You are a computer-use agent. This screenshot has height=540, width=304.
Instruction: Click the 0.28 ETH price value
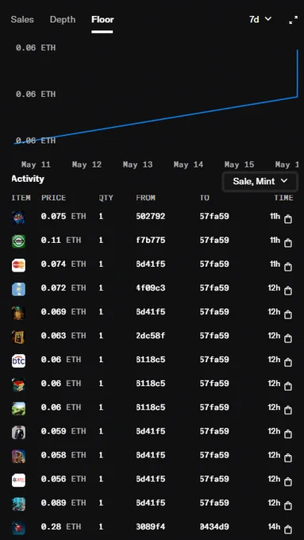tap(61, 526)
